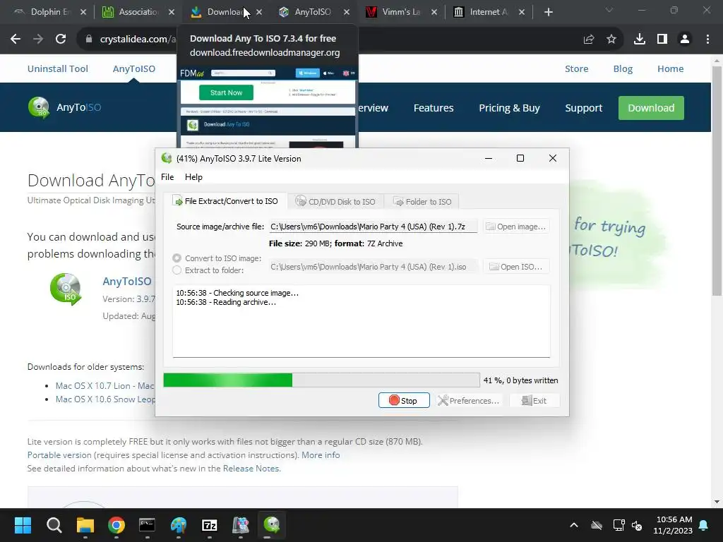Viewport: 723px width, 542px height.
Task: Switch to the Association browser tab
Action: click(x=133, y=12)
